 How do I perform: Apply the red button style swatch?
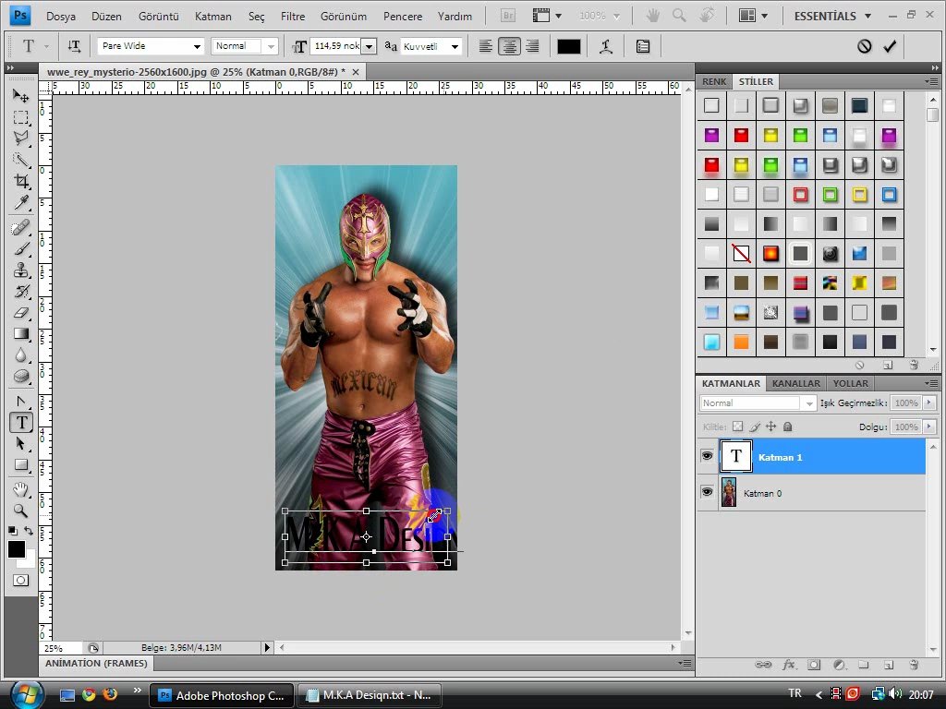pos(741,136)
